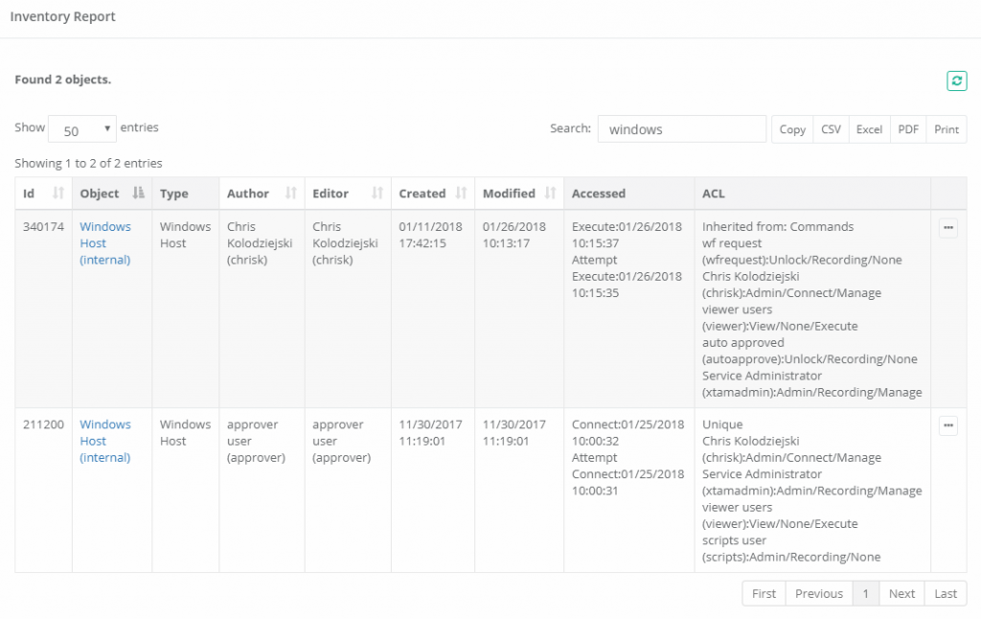Go to Next page in pagination
Image resolution: width=981 pixels, height=619 pixels.
click(901, 594)
